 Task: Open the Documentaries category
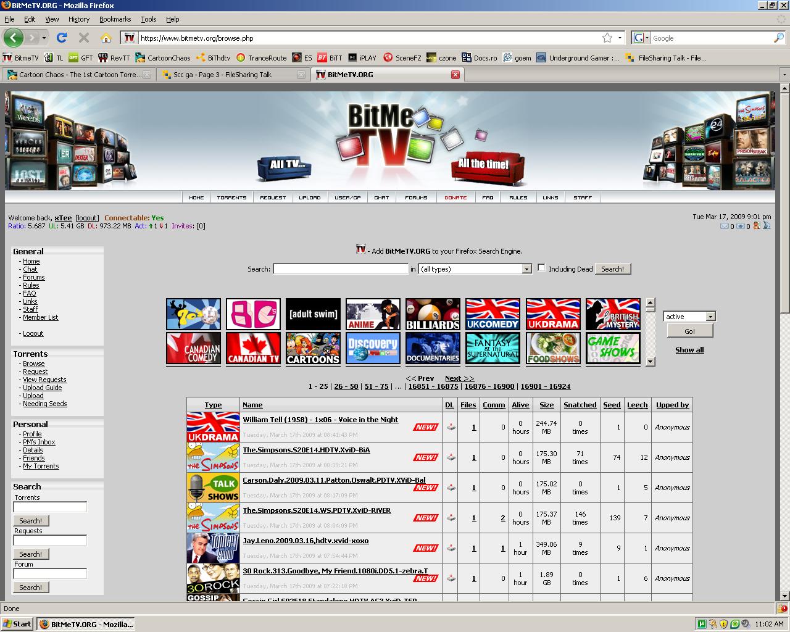(x=433, y=349)
